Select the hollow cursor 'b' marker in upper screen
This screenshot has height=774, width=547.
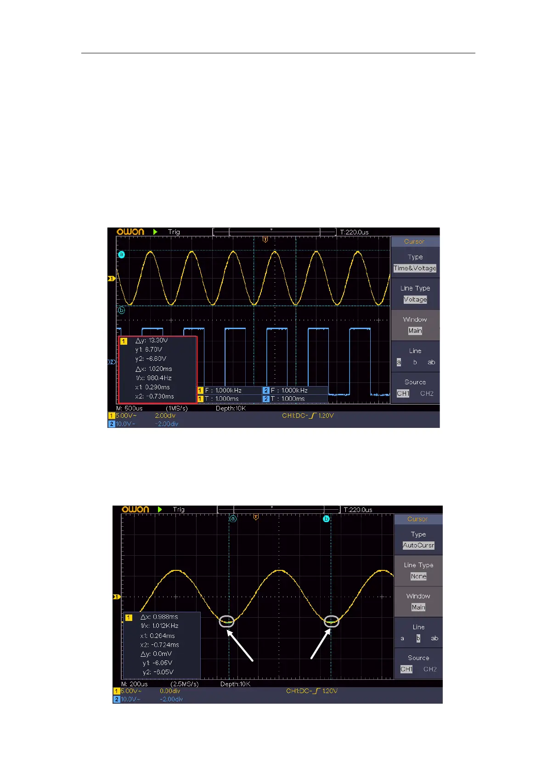[121, 310]
